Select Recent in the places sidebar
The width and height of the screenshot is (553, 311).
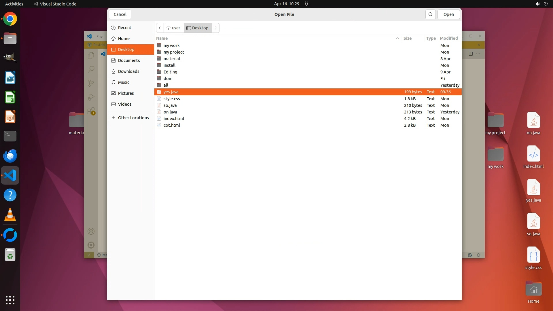(x=124, y=28)
